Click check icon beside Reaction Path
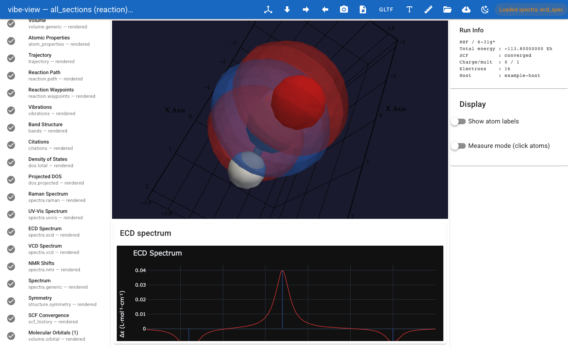Viewport: 568px width, 347px height. click(11, 76)
